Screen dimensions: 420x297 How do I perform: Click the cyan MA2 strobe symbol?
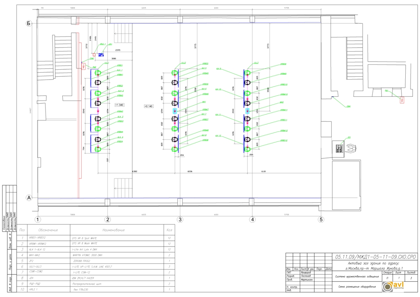tap(247, 111)
